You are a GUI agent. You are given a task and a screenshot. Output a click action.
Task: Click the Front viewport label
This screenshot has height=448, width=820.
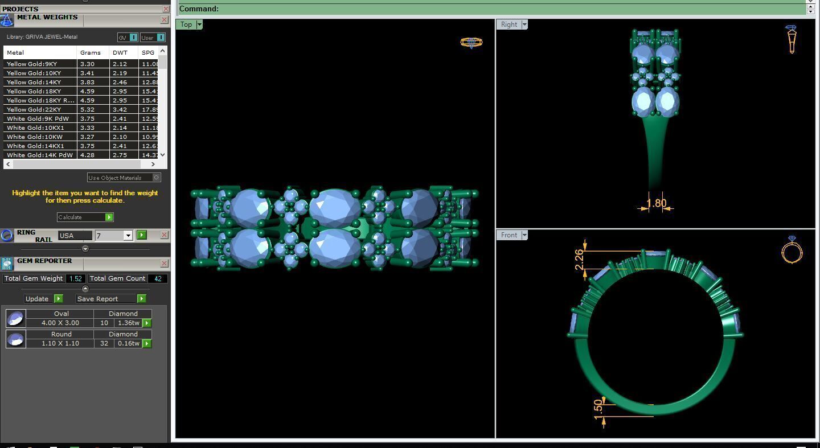point(509,235)
